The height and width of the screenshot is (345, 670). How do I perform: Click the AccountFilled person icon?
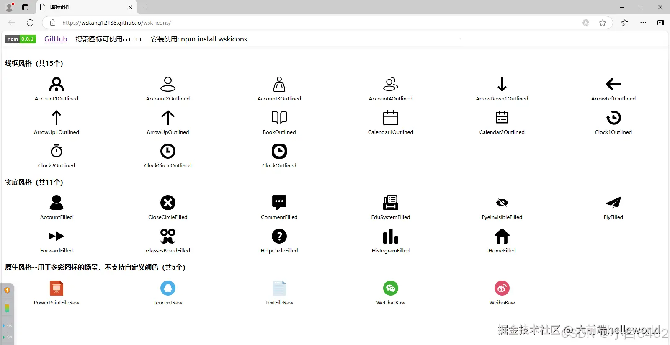57,203
